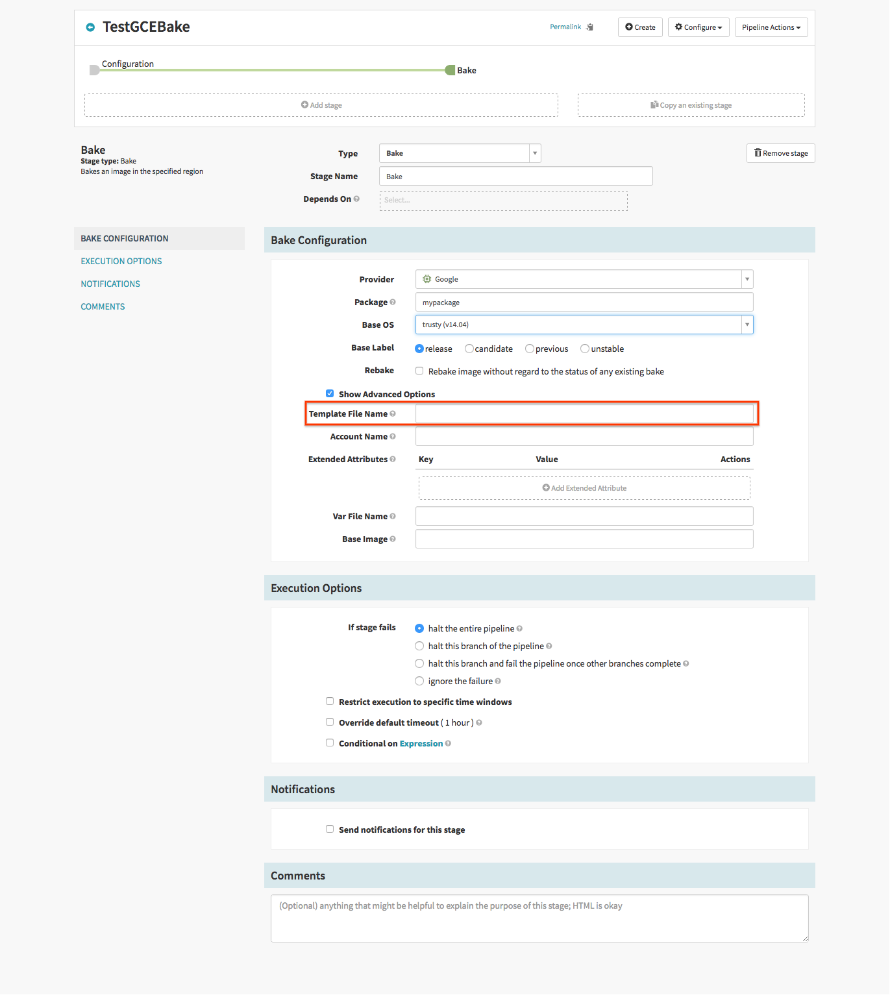Click help icon beside Extended Attributes

393,459
